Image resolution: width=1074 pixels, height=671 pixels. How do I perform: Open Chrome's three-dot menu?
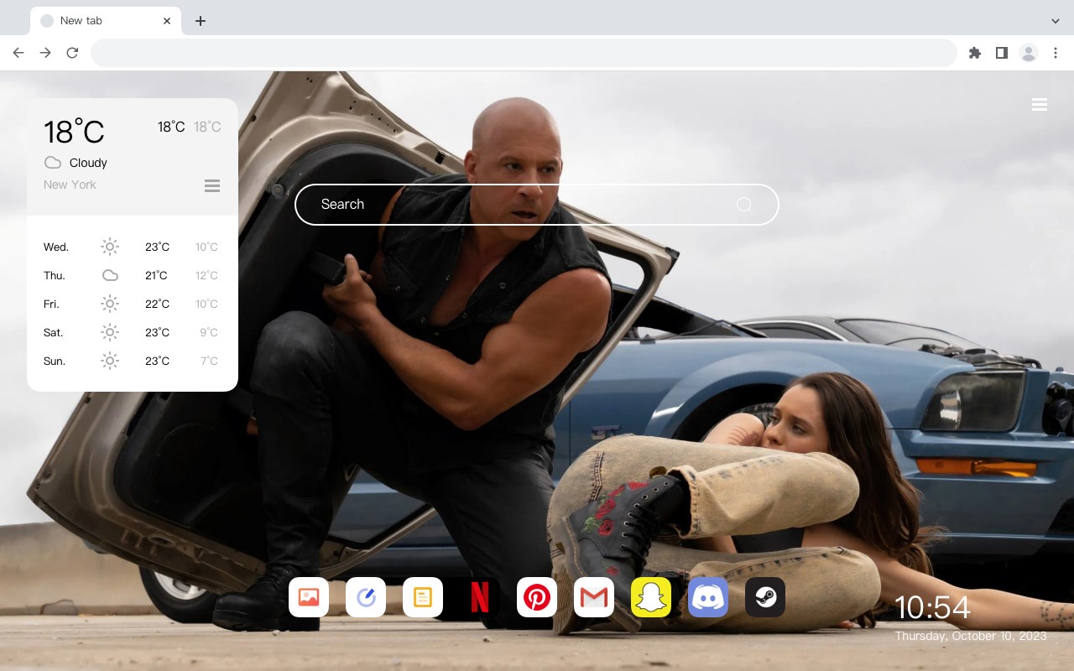[1056, 53]
